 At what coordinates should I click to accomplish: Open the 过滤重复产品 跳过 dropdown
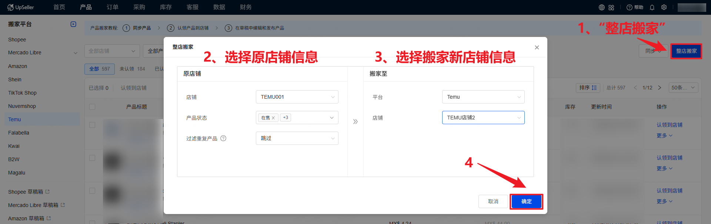point(297,138)
